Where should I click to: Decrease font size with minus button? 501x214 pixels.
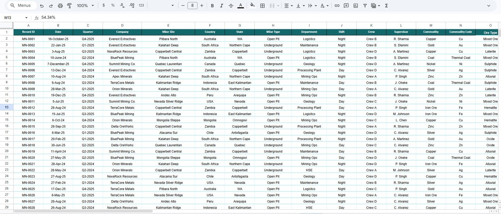coord(183,6)
